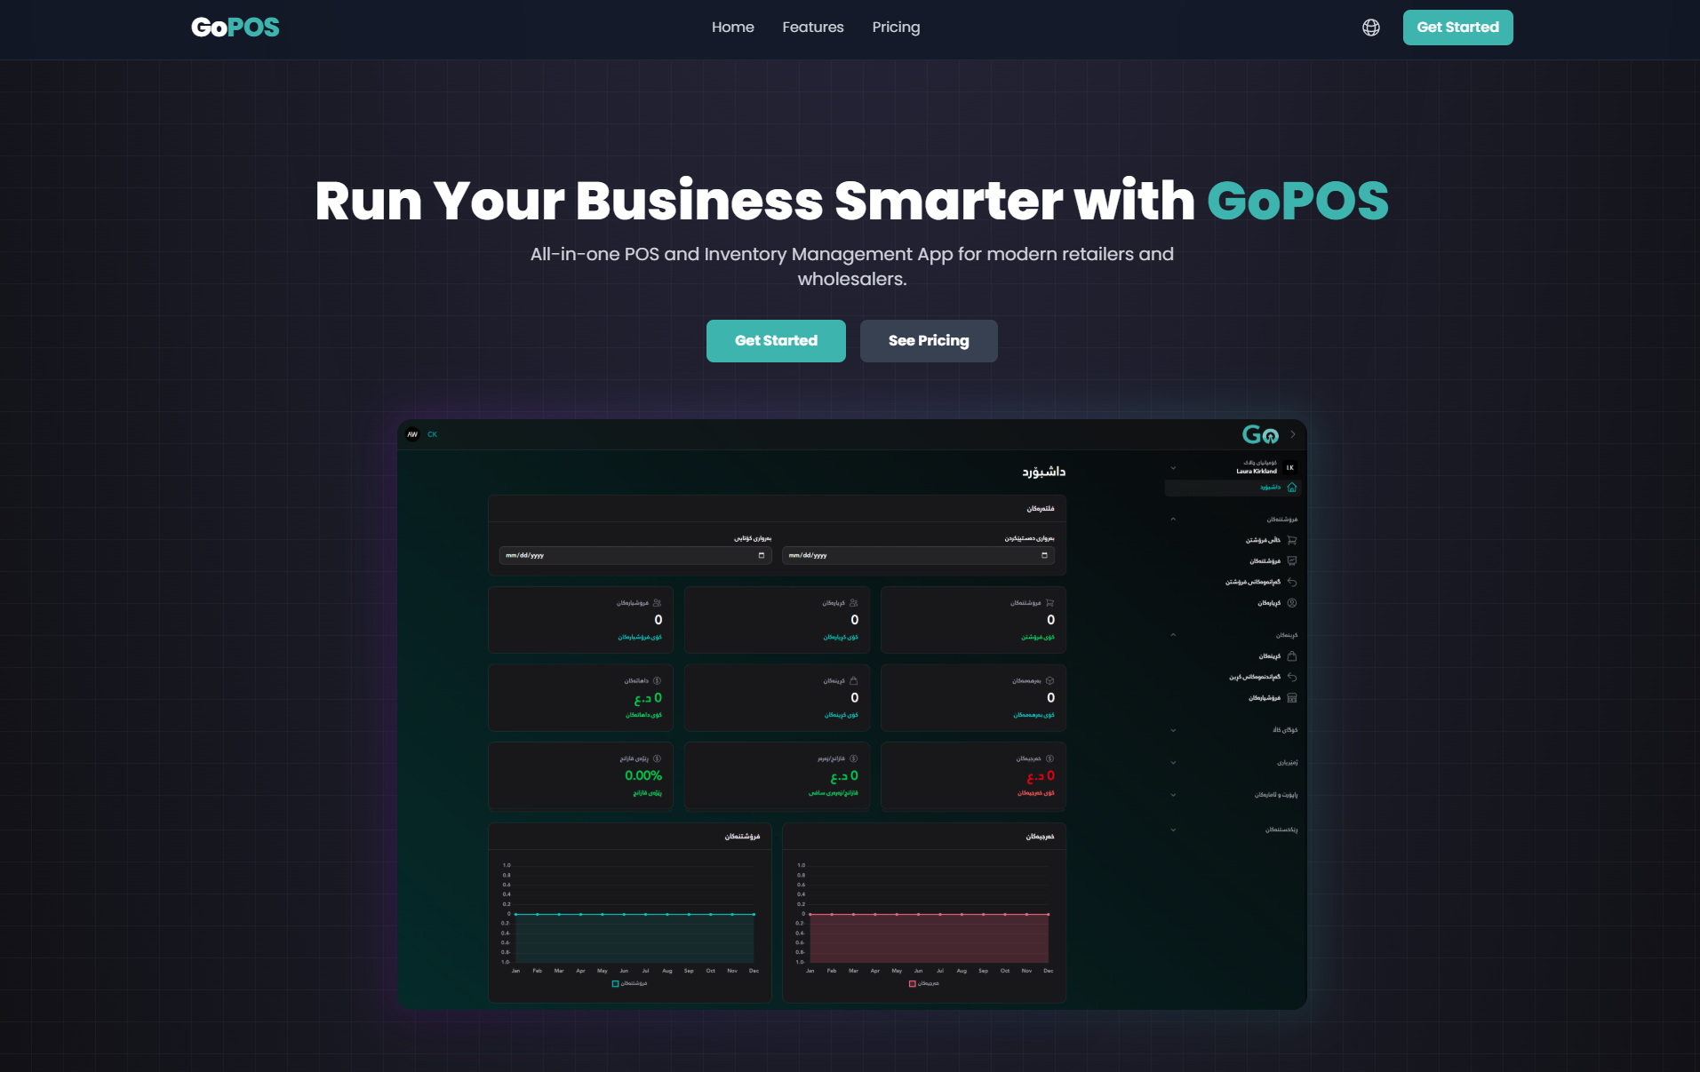Select the dashboard home icon in the sidebar

[x=1292, y=488]
